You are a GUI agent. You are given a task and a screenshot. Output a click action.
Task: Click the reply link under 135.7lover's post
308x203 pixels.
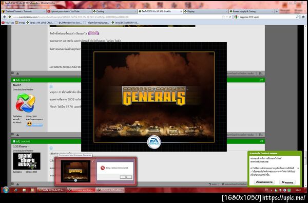(213, 184)
